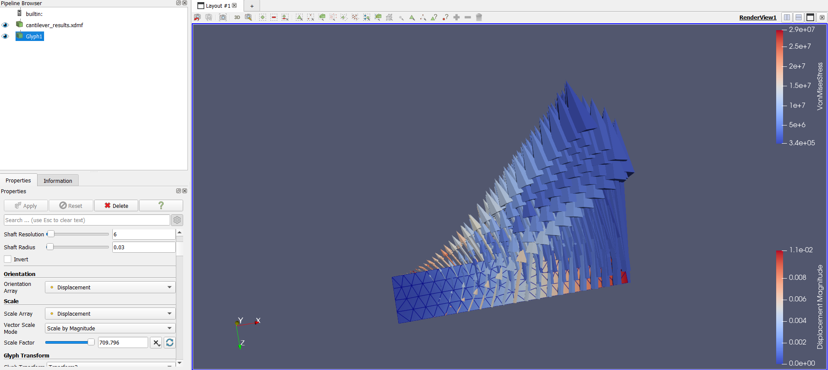Clear the selection with the trash icon
The image size is (828, 370).
(x=479, y=17)
